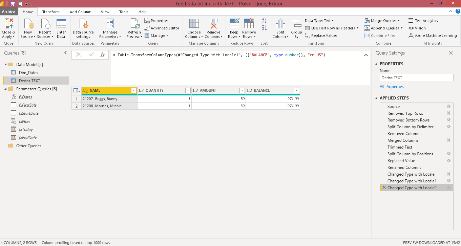Switch to the Transform ribbon tab
The width and height of the screenshot is (461, 246).
click(x=51, y=12)
